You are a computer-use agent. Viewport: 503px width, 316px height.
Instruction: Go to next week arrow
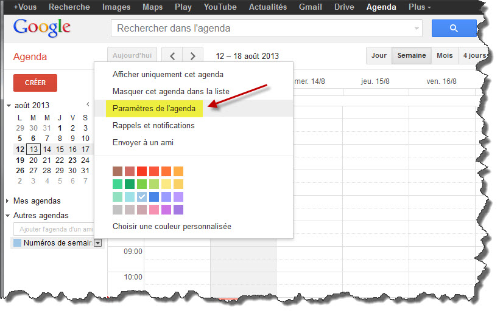click(x=193, y=56)
